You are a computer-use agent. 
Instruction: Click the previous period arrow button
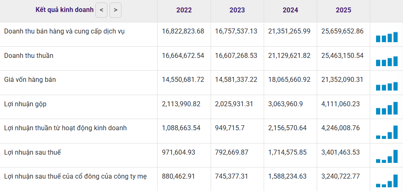101,10
